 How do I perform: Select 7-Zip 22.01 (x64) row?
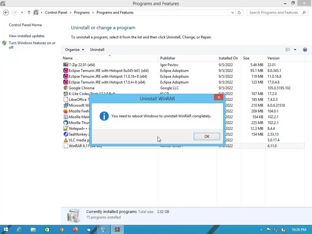tap(183, 65)
